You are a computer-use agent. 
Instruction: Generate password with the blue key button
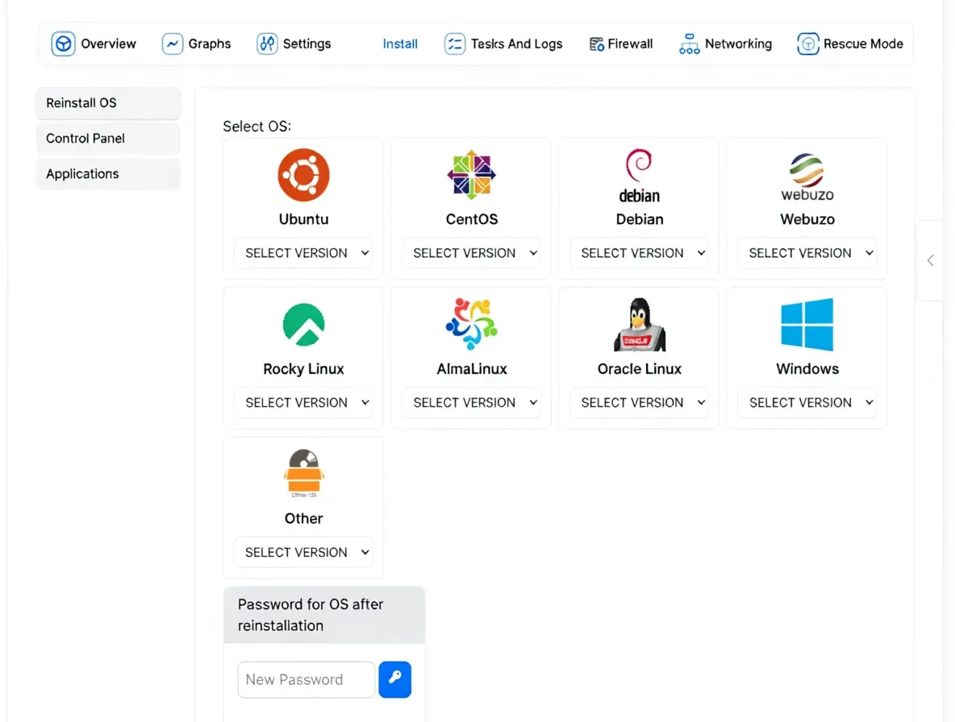[x=394, y=679]
